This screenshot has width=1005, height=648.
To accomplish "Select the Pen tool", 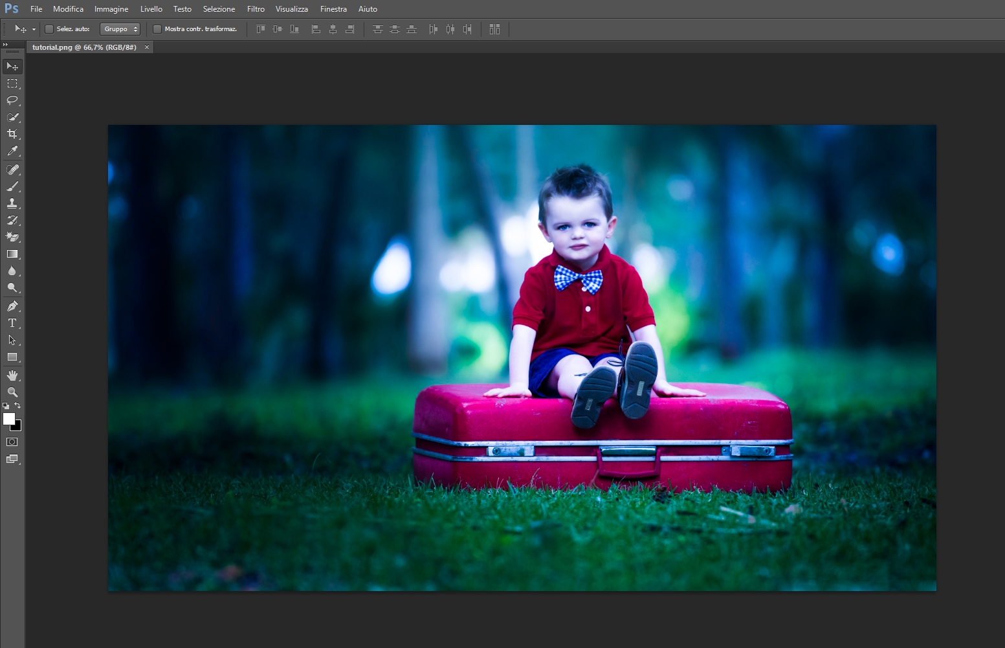I will pos(12,306).
